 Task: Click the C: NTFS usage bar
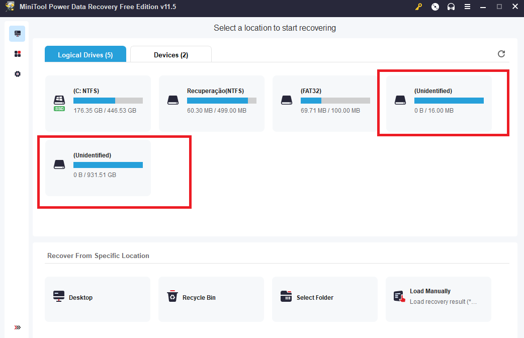pos(108,101)
